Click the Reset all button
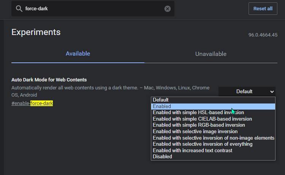The width and height of the screenshot is (285, 175). pos(263,8)
